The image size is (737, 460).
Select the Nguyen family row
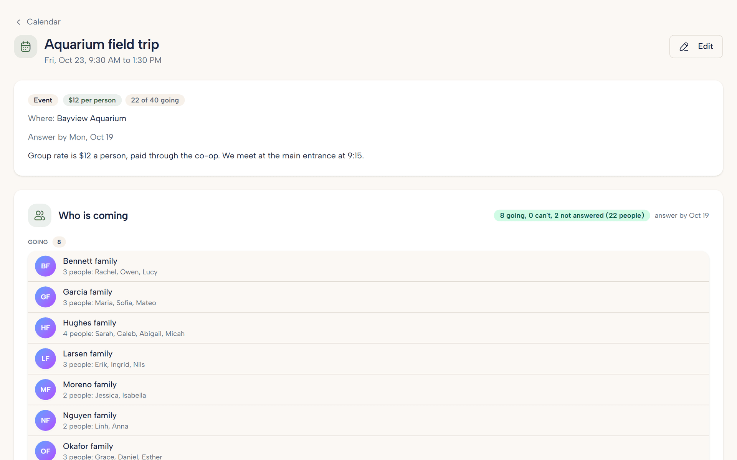tap(368, 421)
